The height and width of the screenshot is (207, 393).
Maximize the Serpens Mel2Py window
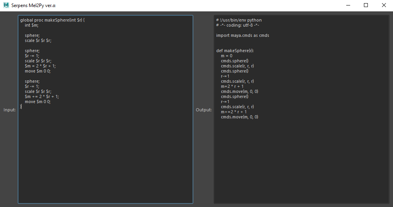click(x=366, y=5)
